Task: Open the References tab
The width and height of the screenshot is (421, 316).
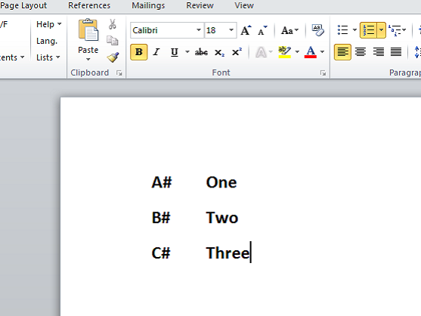Action: pyautogui.click(x=89, y=5)
